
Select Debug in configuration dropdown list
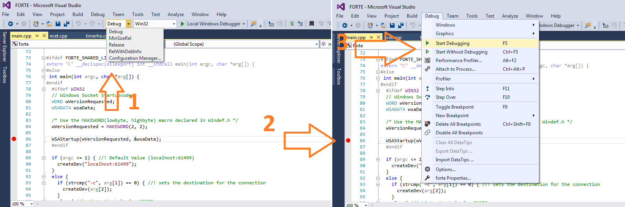[x=116, y=32]
